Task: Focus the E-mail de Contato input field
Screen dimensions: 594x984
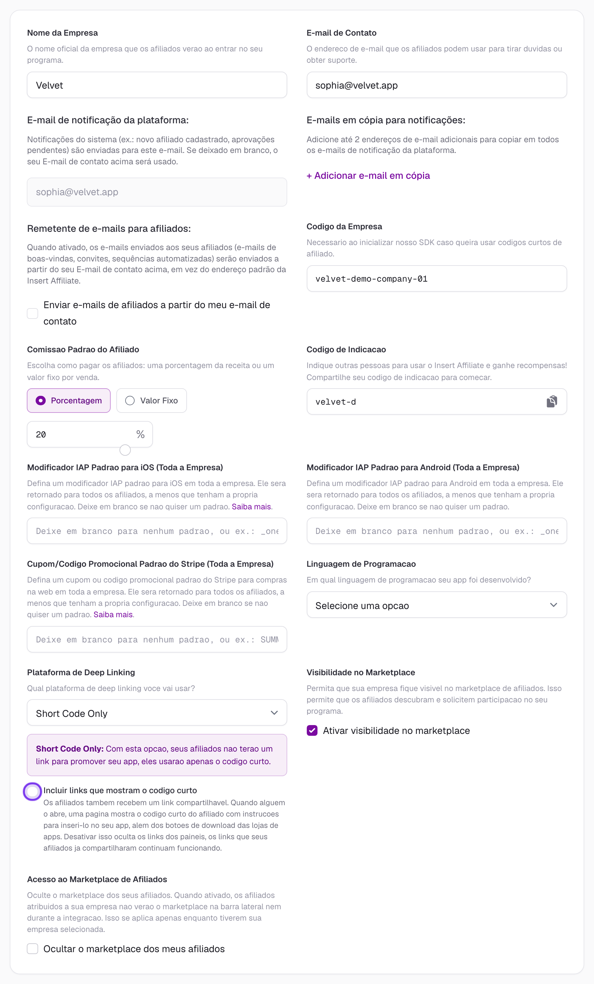Action: click(437, 85)
